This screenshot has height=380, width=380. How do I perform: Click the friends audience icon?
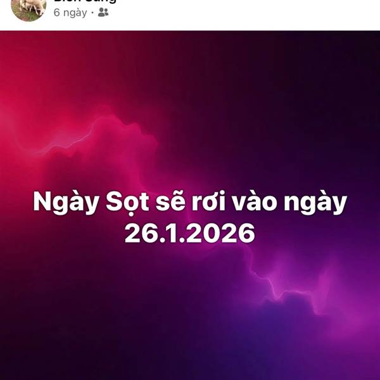click(x=103, y=13)
